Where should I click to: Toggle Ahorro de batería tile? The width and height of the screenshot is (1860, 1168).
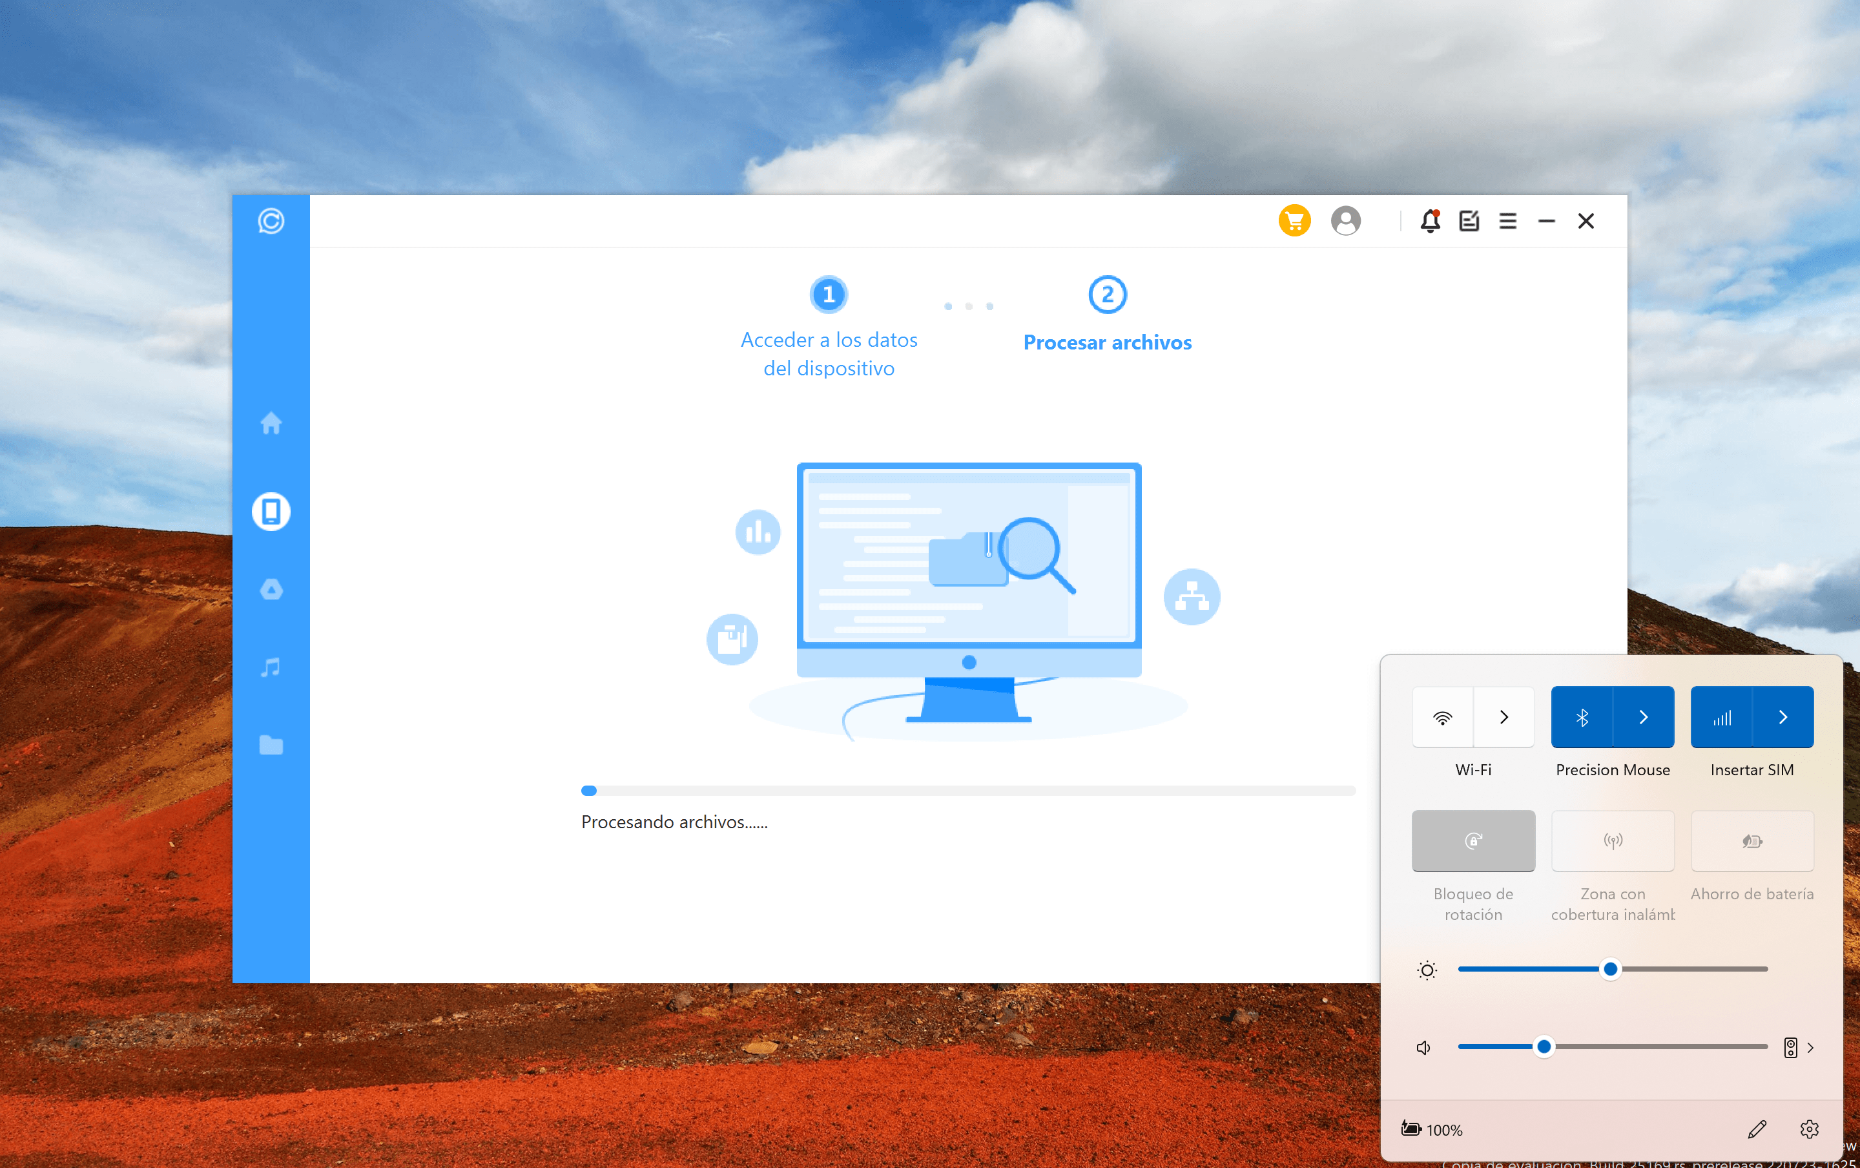click(x=1752, y=840)
